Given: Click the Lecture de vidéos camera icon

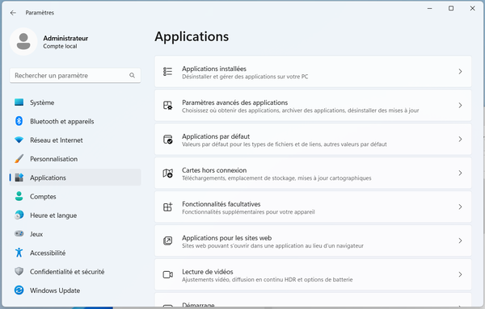Looking at the screenshot, I should (x=167, y=274).
